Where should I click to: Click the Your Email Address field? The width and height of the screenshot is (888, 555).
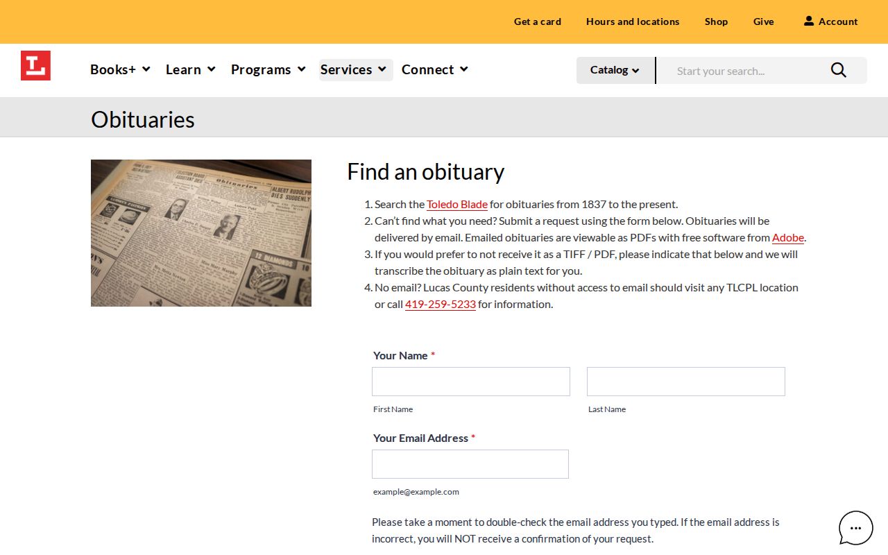470,464
